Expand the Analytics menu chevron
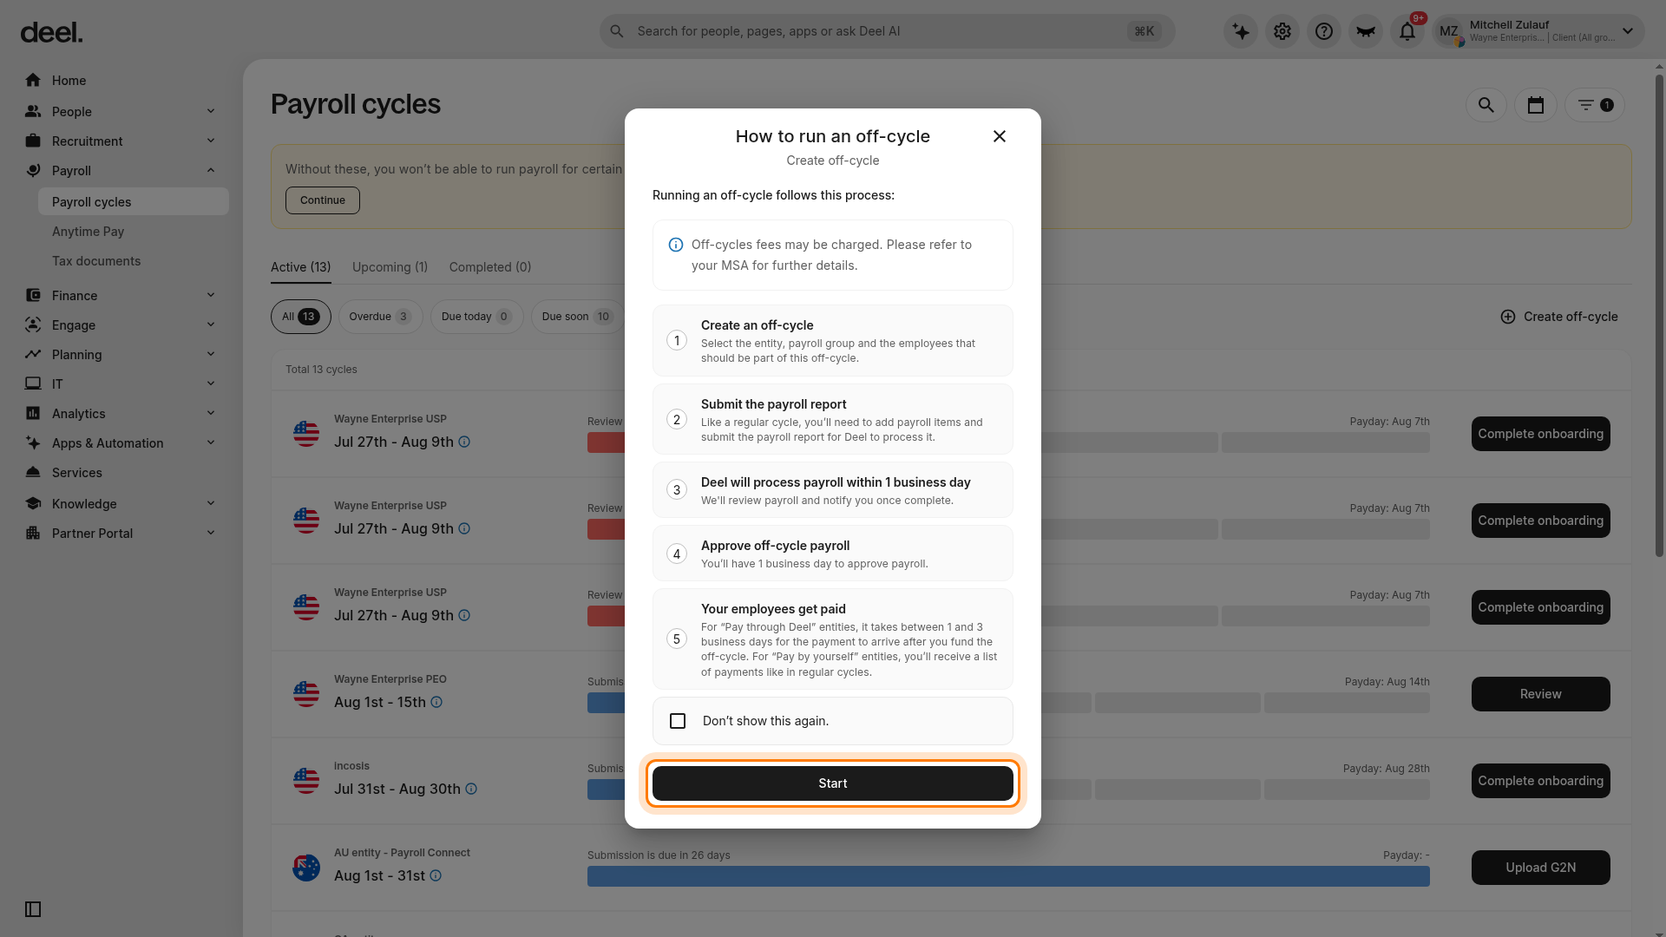 tap(211, 413)
